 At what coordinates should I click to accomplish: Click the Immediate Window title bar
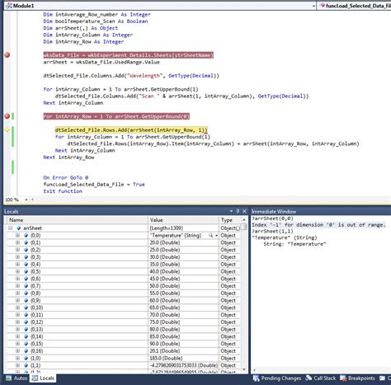point(320,211)
